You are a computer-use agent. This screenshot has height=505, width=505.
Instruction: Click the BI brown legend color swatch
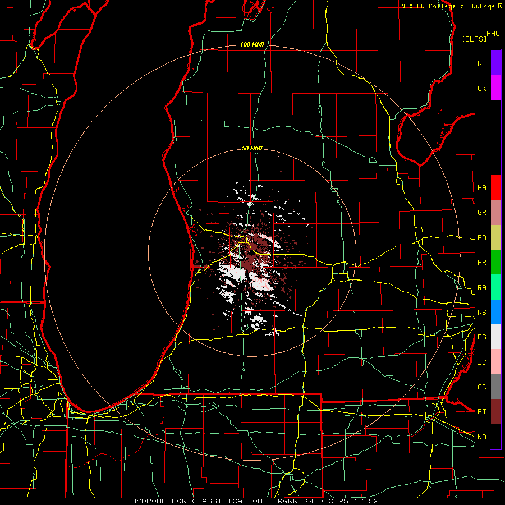click(x=495, y=412)
